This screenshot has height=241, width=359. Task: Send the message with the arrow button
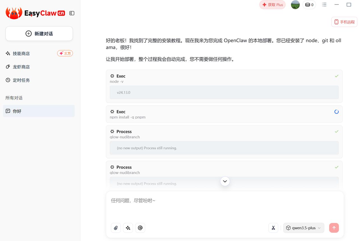[334, 228]
